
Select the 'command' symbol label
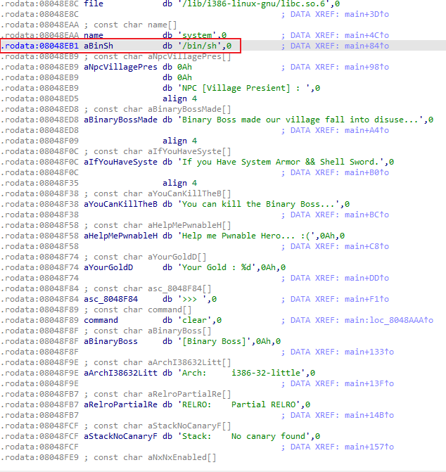(101, 319)
